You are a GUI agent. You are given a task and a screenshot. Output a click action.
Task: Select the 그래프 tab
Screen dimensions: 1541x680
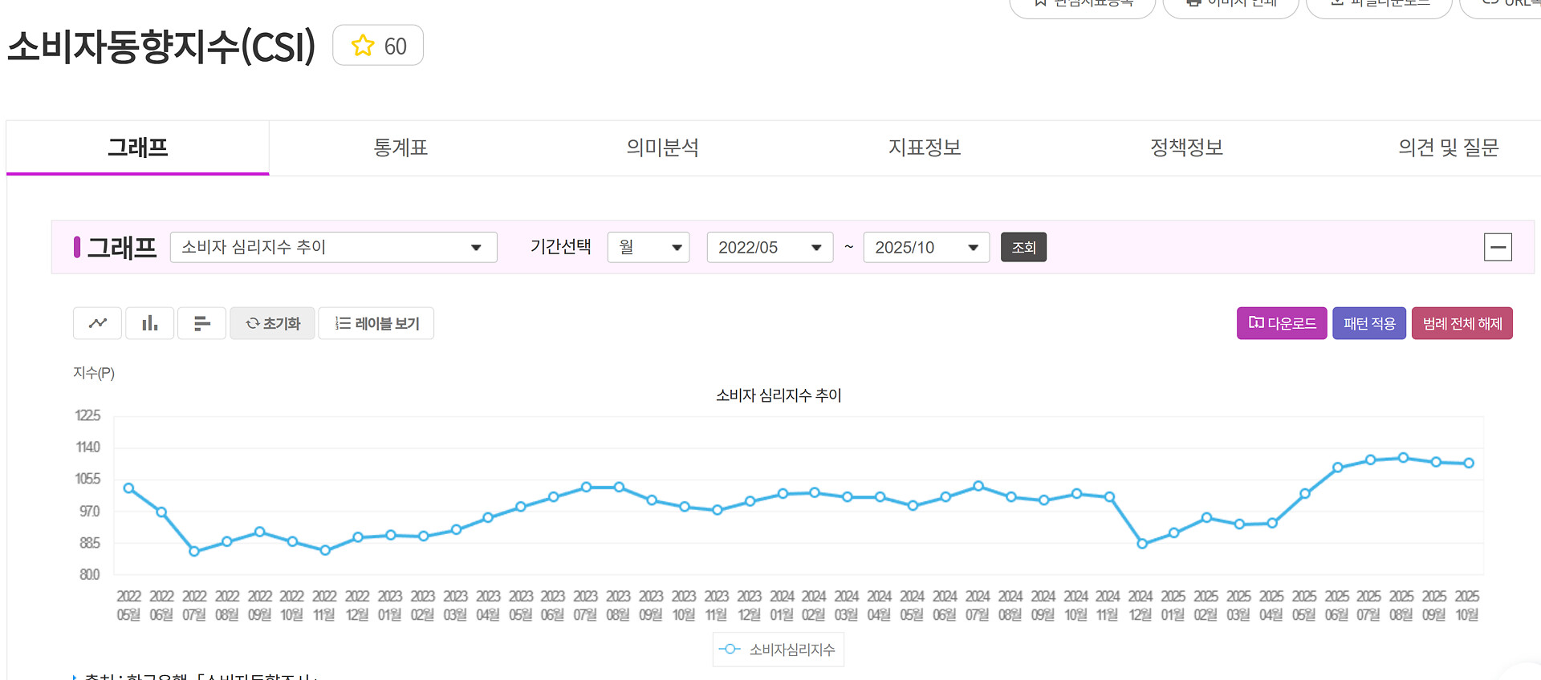pos(138,148)
